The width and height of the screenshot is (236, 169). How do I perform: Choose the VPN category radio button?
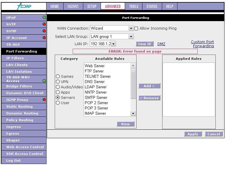click(58, 82)
